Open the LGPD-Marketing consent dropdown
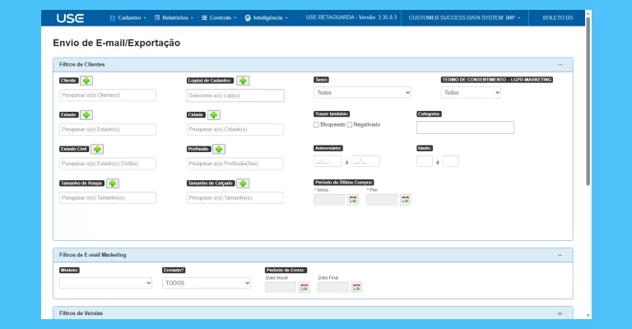The image size is (632, 329). click(471, 93)
